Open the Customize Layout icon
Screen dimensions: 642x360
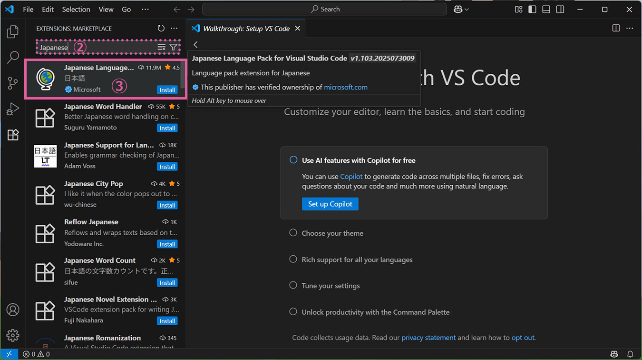pos(519,9)
